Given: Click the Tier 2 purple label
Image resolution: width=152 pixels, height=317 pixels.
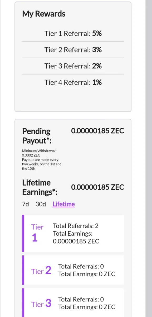Looking at the screenshot, I should pyautogui.click(x=41, y=271).
